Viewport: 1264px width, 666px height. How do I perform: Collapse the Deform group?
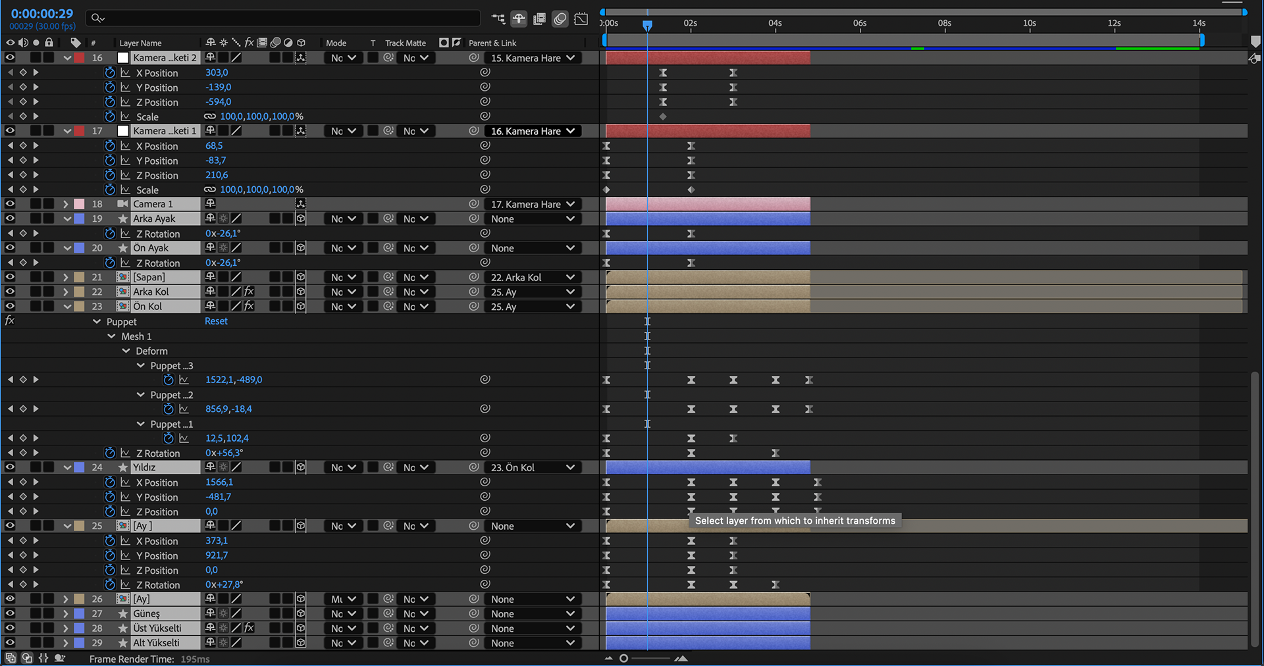tap(126, 351)
